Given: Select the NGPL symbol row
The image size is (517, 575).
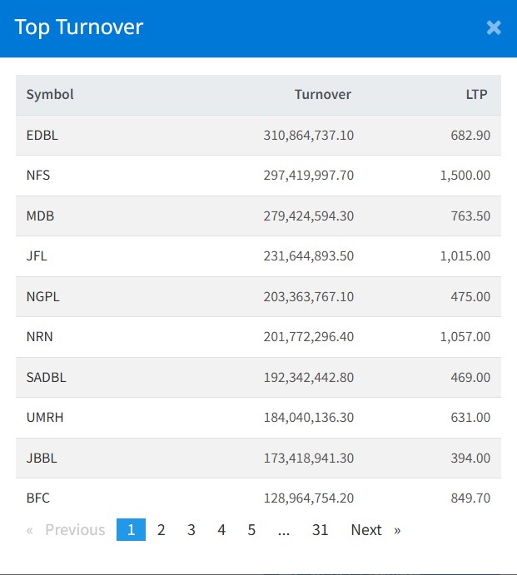Looking at the screenshot, I should (x=43, y=296).
